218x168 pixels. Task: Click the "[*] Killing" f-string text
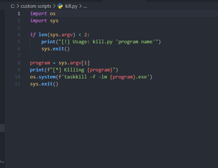coord(68,70)
